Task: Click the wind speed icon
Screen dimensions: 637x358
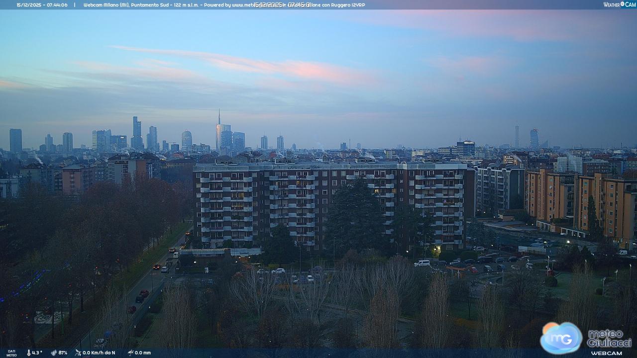Action: 78,353
